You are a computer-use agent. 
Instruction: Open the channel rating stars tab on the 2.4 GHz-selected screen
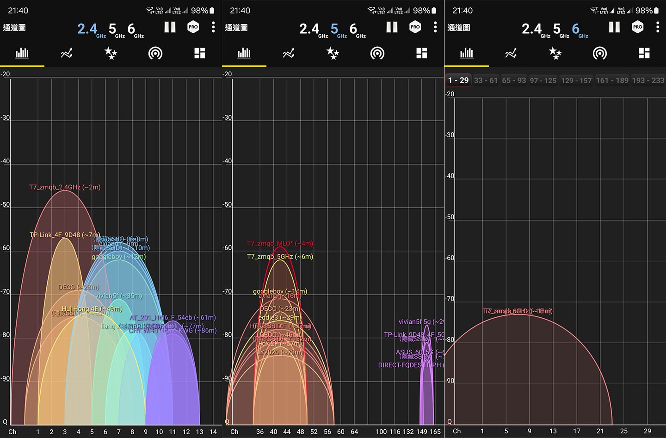pos(111,54)
